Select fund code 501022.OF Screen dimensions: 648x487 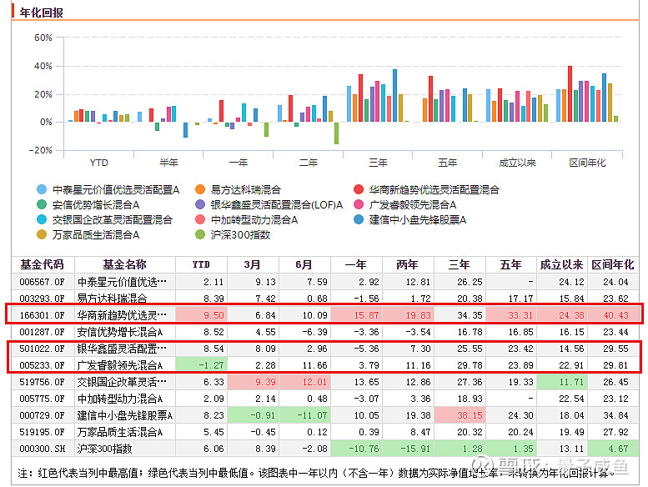[43, 349]
